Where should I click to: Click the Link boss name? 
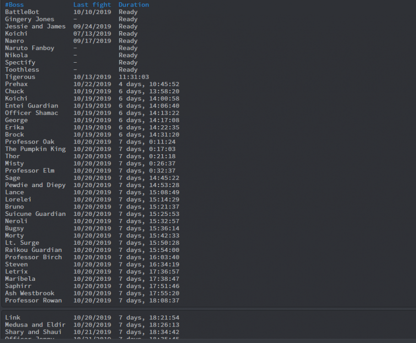[x=13, y=317]
